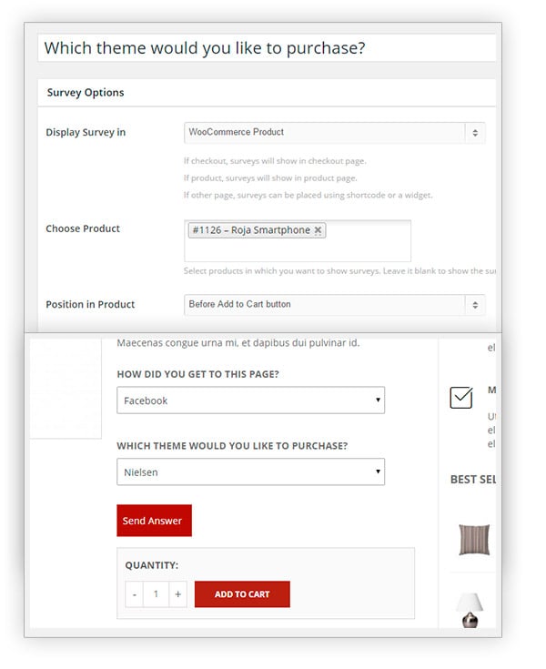Click the survey title text field
The width and height of the screenshot is (546, 669).
(267, 47)
